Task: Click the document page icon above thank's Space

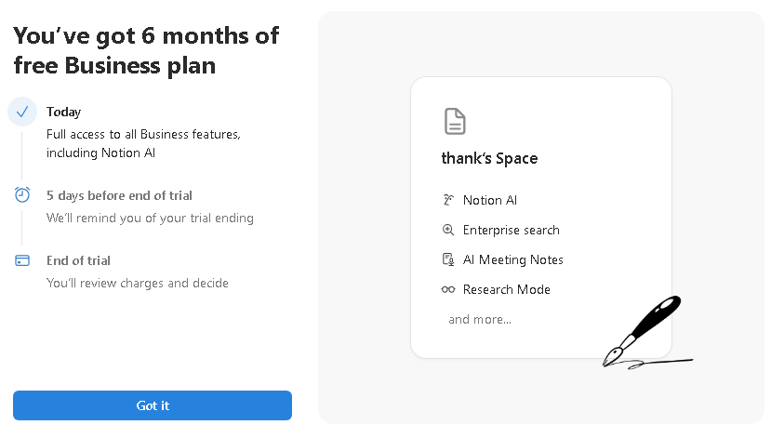Action: (455, 122)
